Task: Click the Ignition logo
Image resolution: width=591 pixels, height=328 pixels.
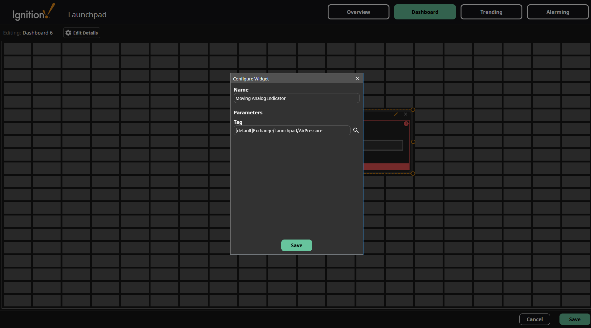Action: (x=33, y=12)
